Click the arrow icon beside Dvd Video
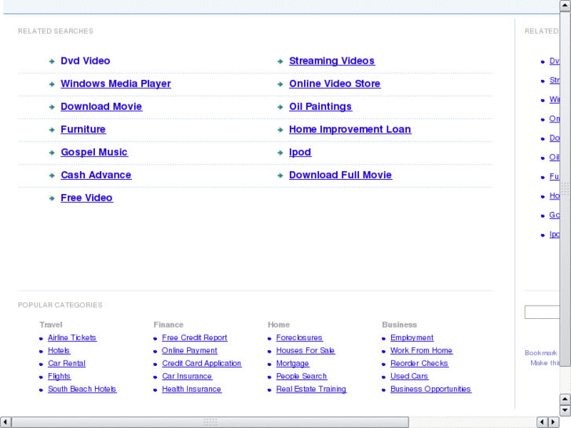Screen dimensions: 571x428 pyautogui.click(x=52, y=61)
